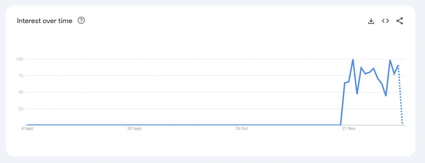Screen dimensions: 425x163
Task: Click the low point before the second peak
Action: coord(386,96)
